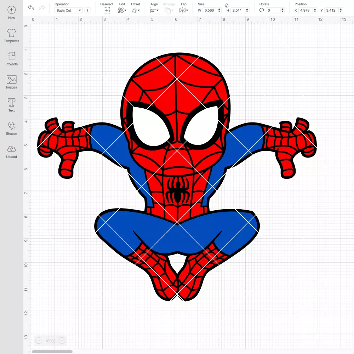Adjust the Width stepper arrows
This screenshot has width=354, height=354.
[x=219, y=10]
